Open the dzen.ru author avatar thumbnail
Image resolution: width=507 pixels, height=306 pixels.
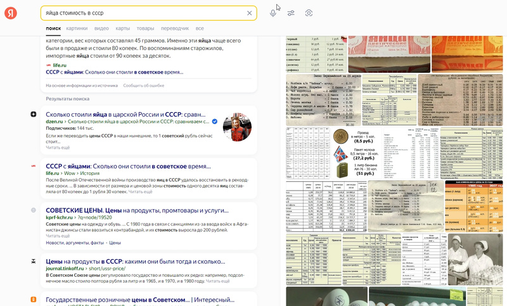tap(237, 128)
